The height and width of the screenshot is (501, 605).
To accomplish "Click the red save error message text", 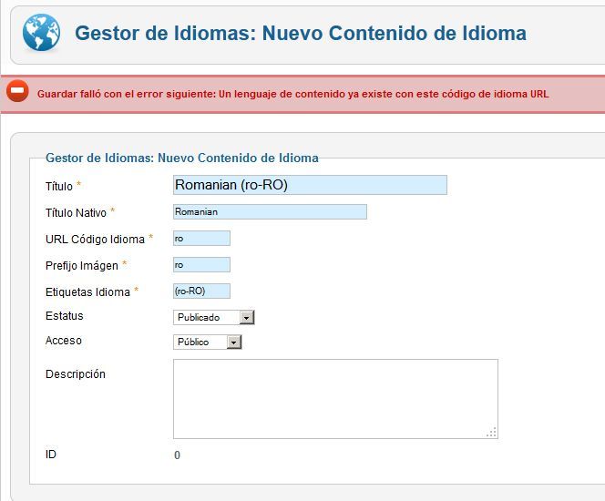I will pos(292,94).
